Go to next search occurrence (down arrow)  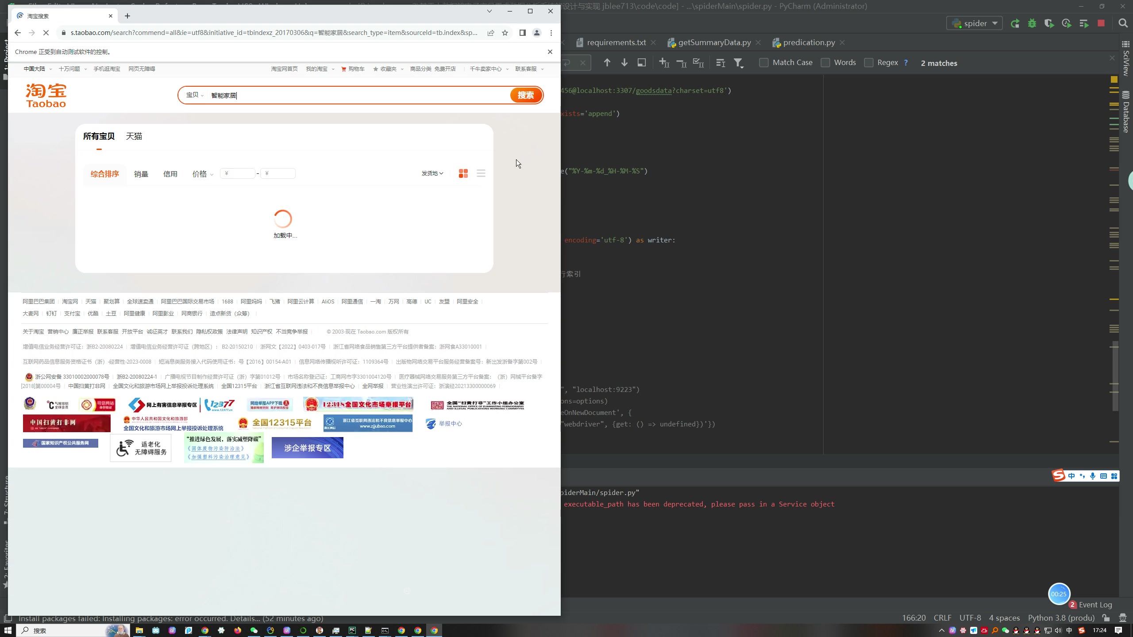624,63
